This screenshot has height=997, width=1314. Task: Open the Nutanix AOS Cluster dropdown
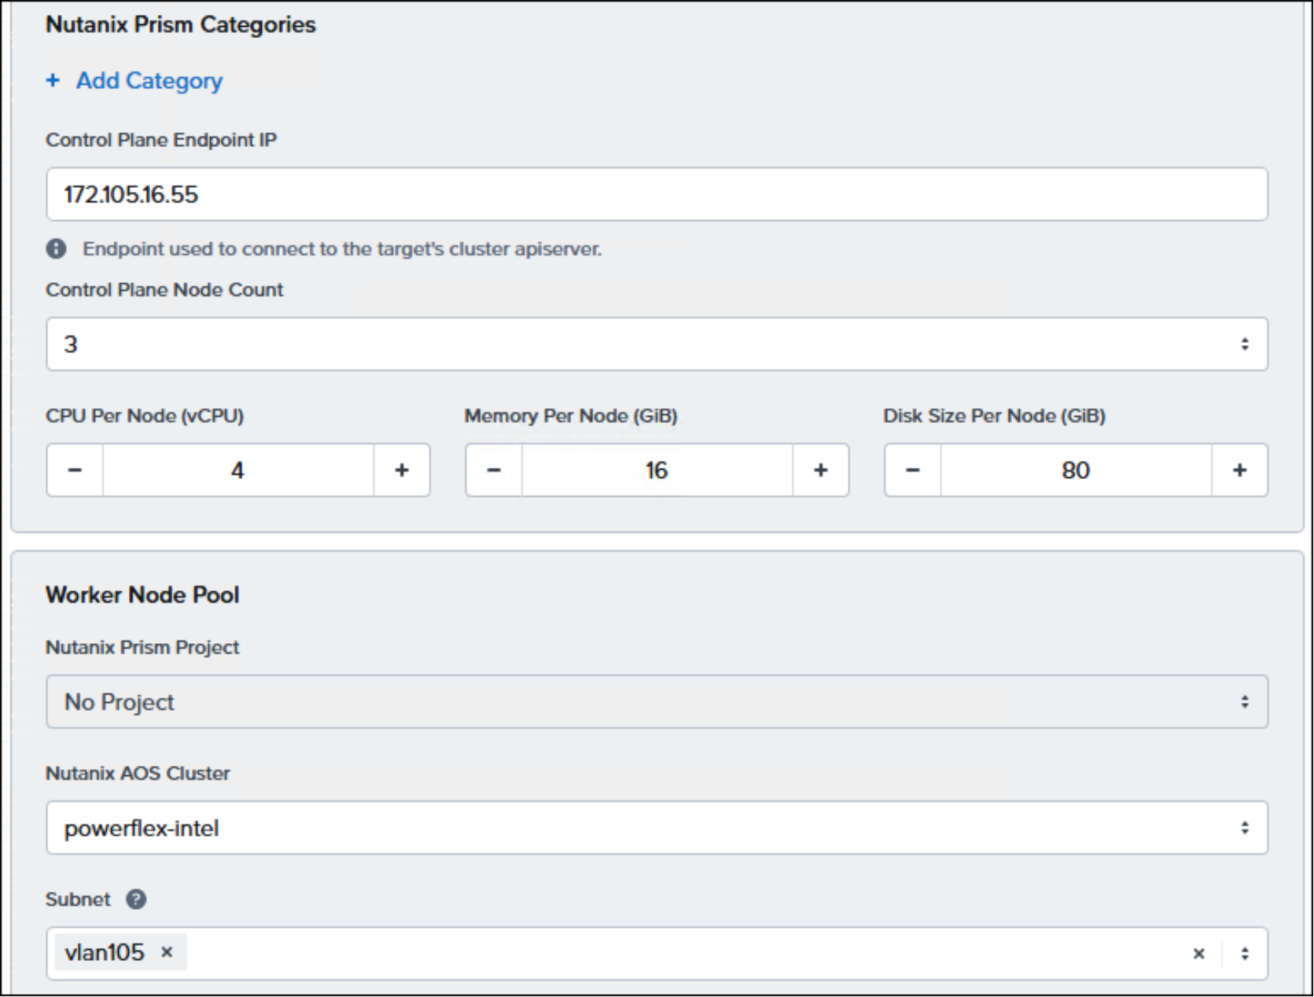657,828
